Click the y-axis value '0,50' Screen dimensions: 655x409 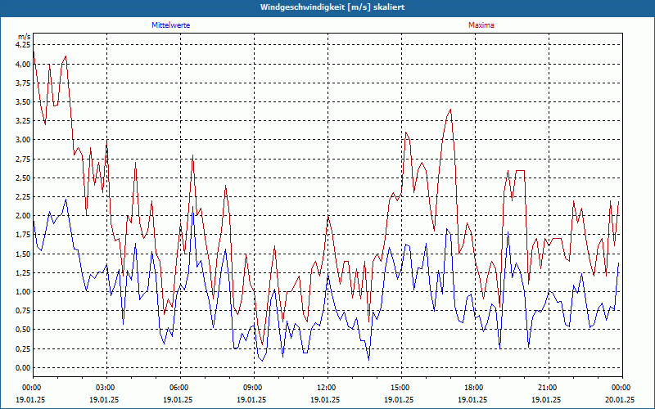(24, 330)
